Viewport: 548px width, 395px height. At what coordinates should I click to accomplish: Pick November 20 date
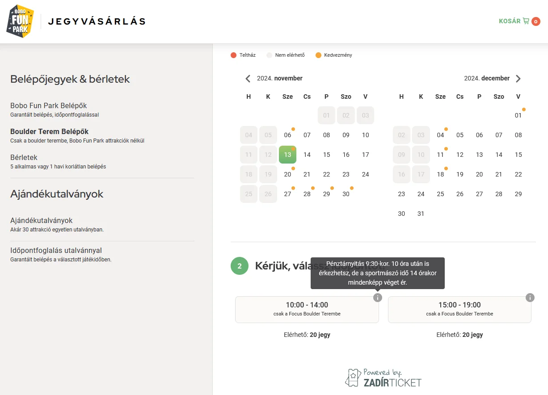tap(287, 174)
